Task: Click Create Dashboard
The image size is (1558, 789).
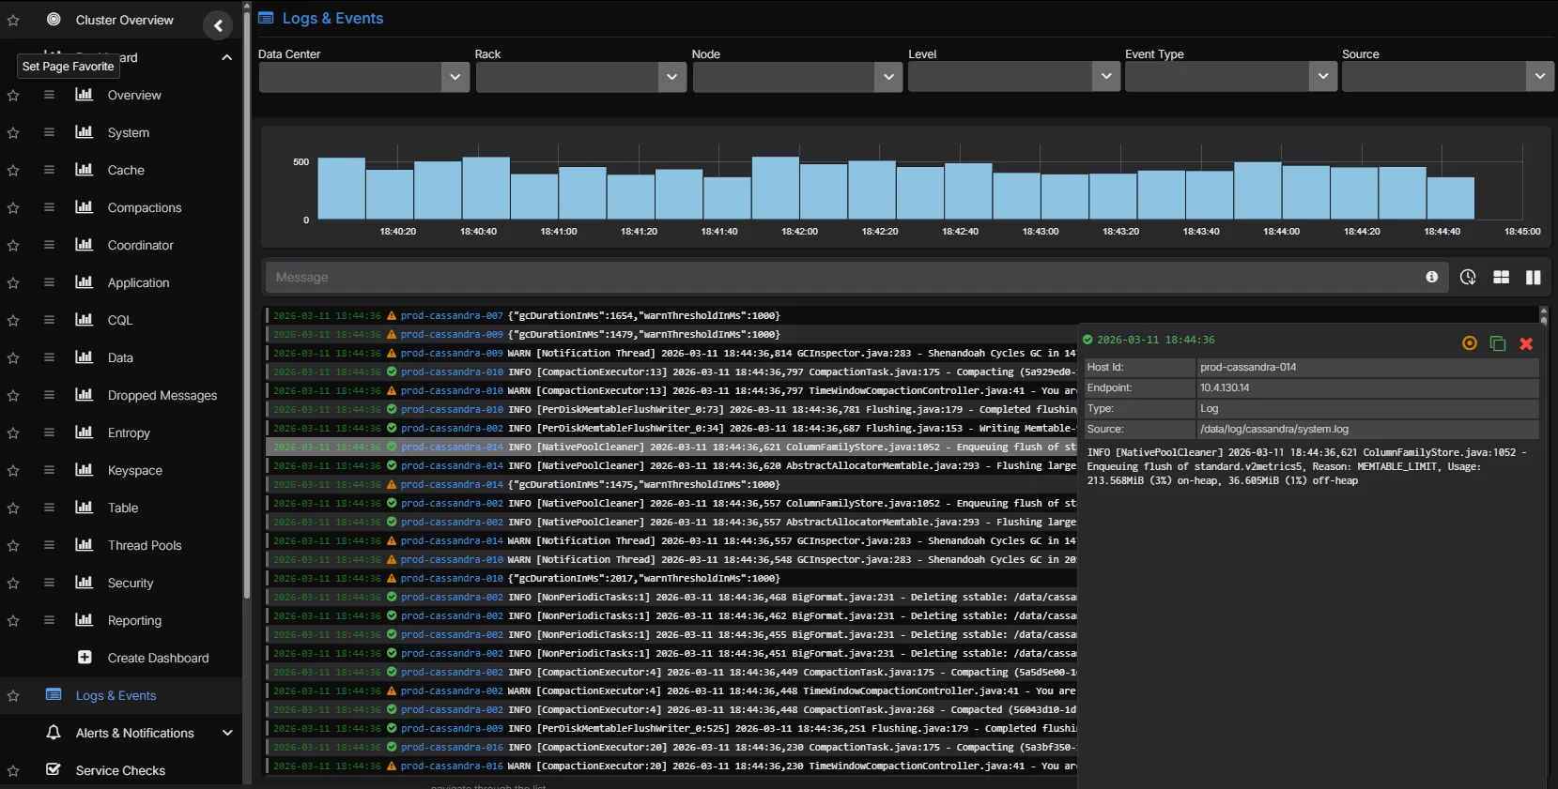Action: [x=158, y=658]
